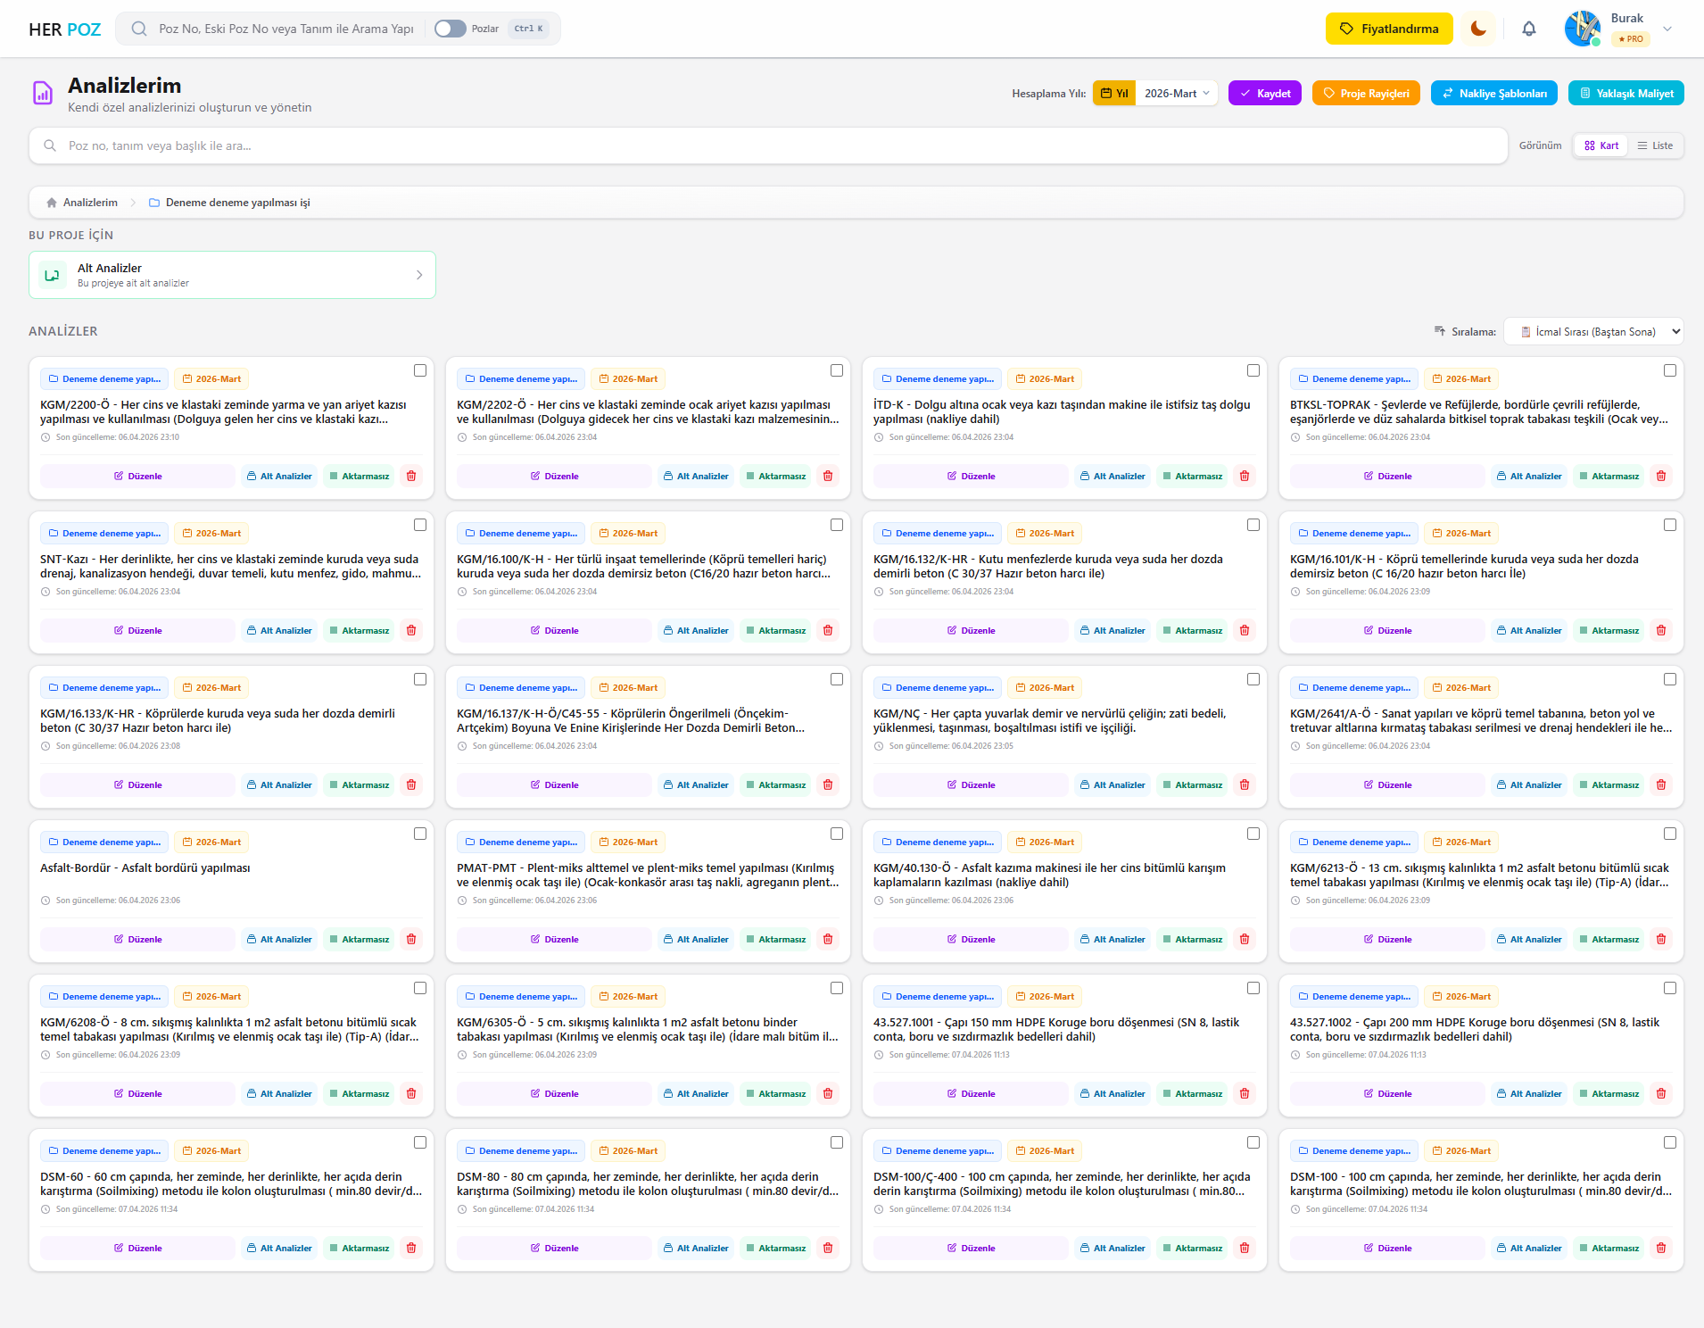Viewport: 1704px width, 1328px height.
Task: Click the home icon in breadcrumb
Action: (52, 203)
